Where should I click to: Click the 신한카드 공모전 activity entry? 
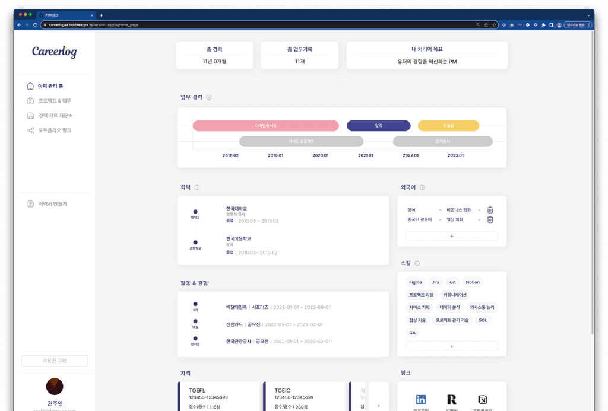tap(274, 324)
